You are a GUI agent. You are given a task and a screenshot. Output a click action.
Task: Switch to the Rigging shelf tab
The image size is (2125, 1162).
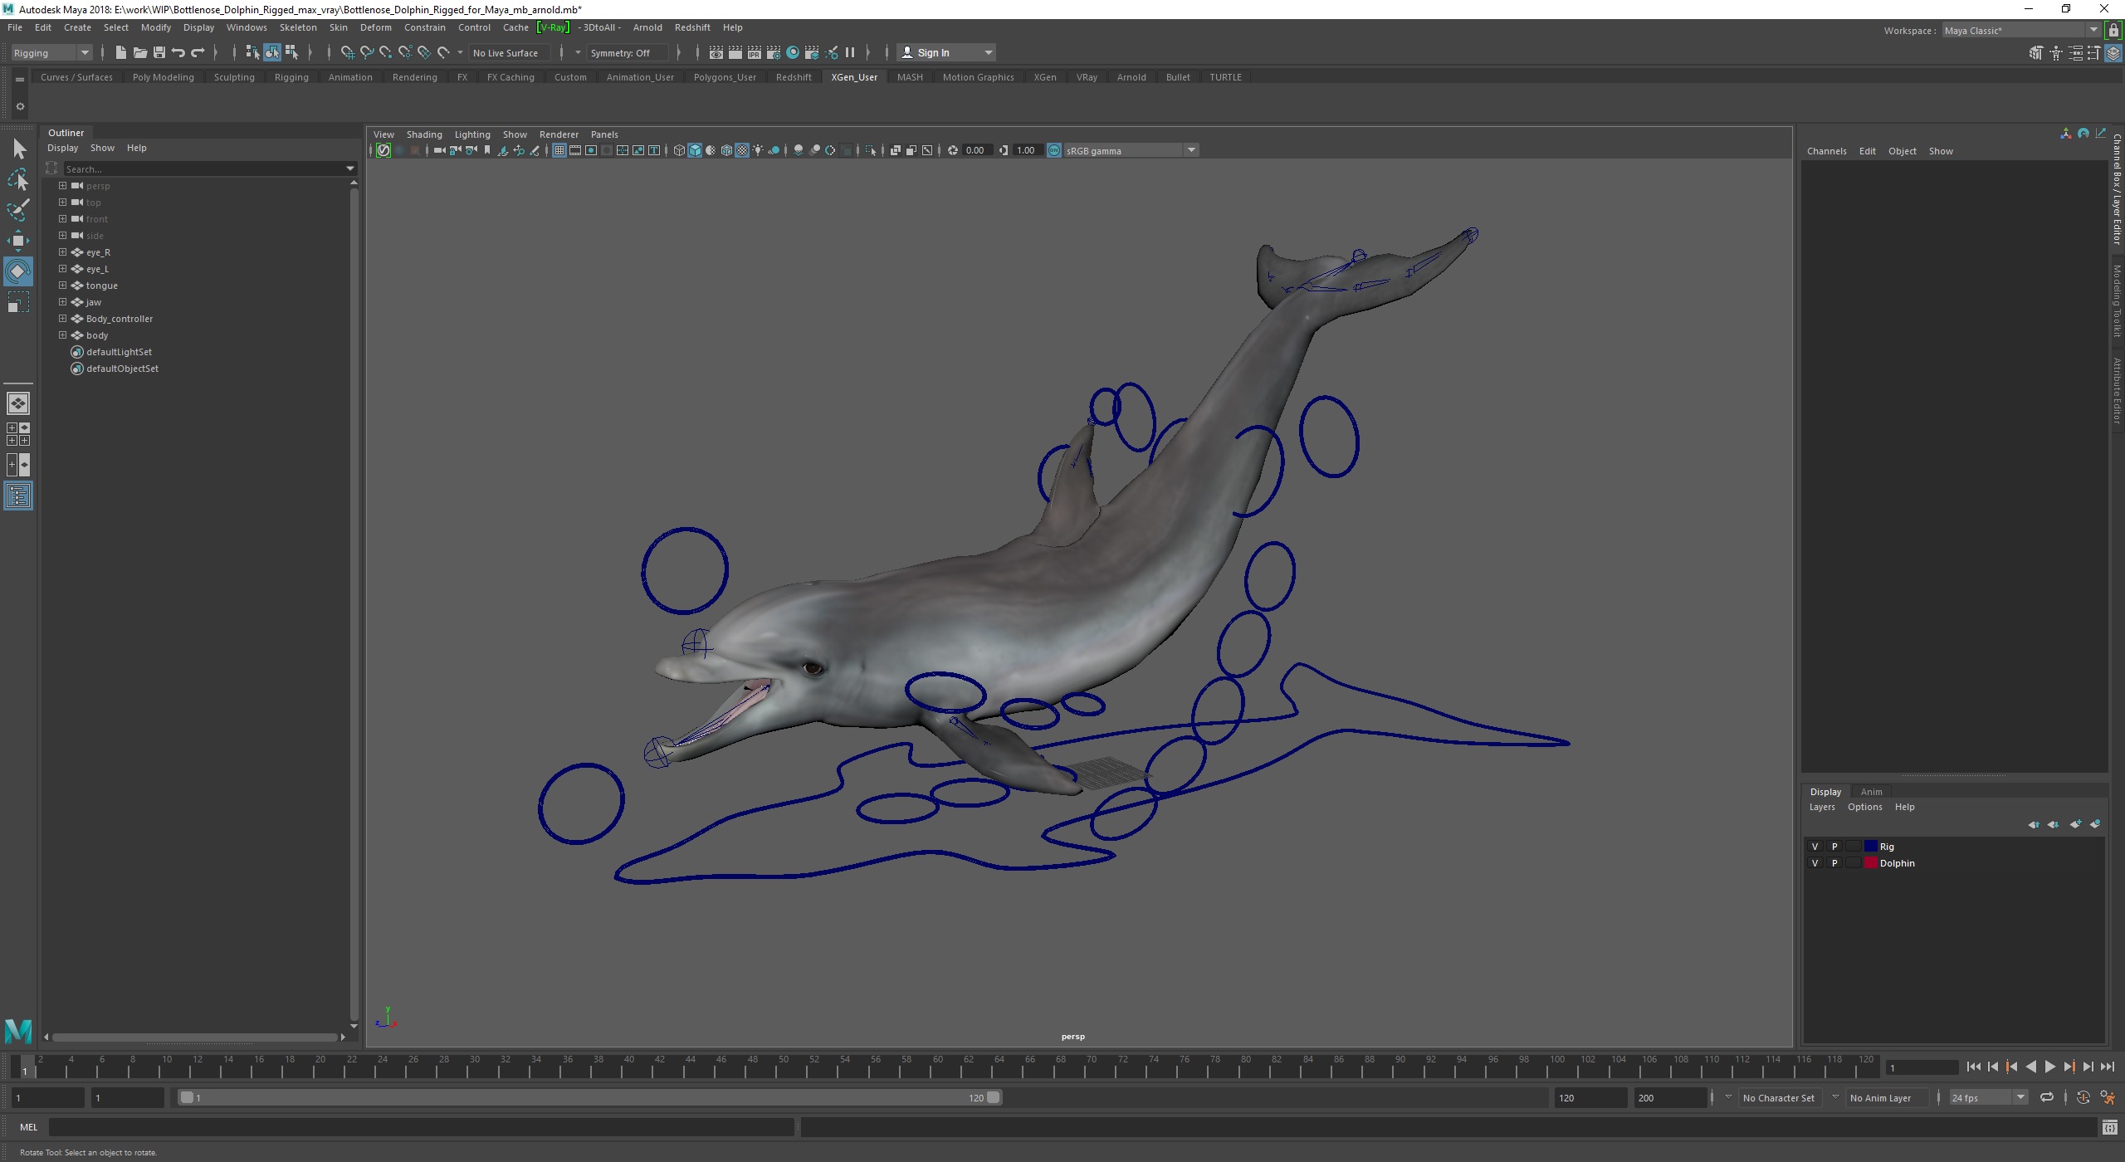pyautogui.click(x=291, y=77)
